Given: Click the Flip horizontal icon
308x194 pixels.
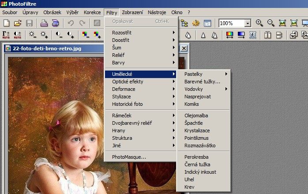Looking at the screenshot, I should (267, 35).
